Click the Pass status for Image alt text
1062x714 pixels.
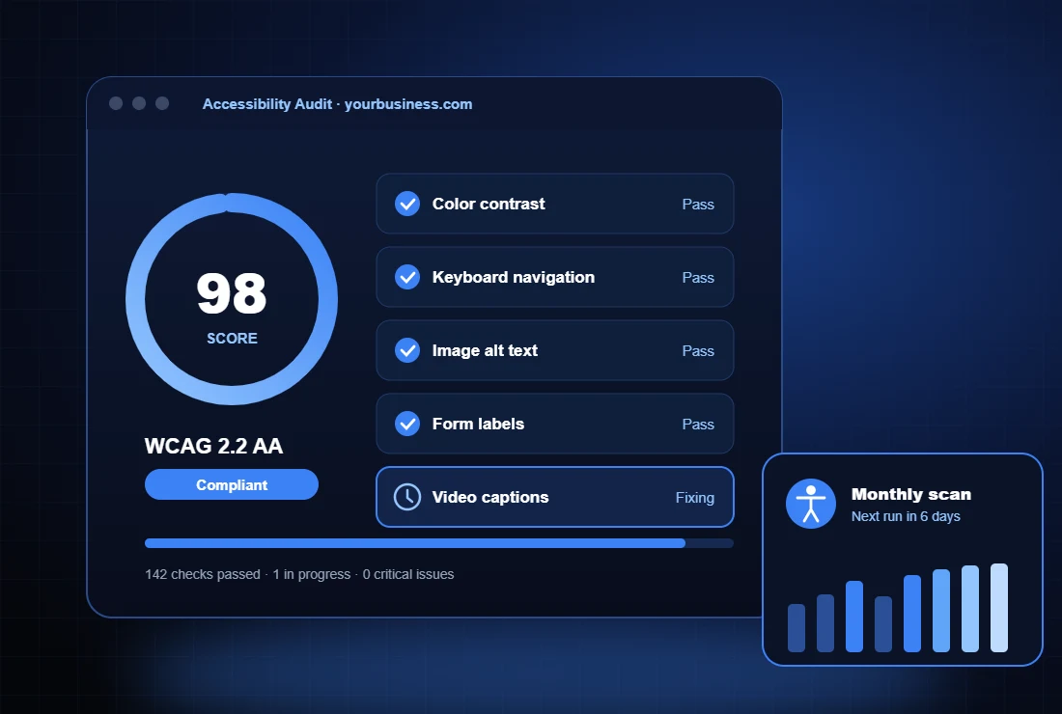point(698,350)
